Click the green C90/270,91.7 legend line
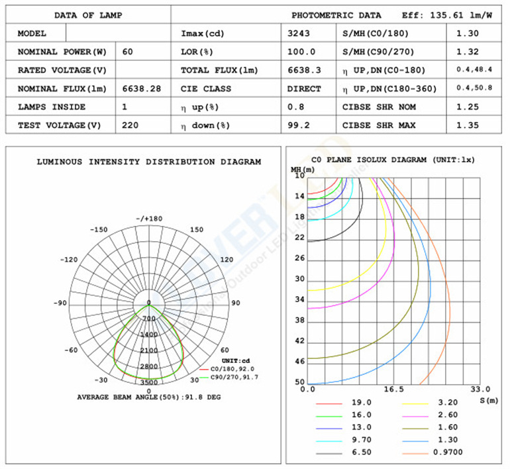This screenshot has width=510, height=469. 203,378
